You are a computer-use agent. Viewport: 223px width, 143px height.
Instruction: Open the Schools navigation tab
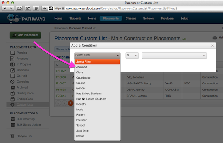[149, 19]
